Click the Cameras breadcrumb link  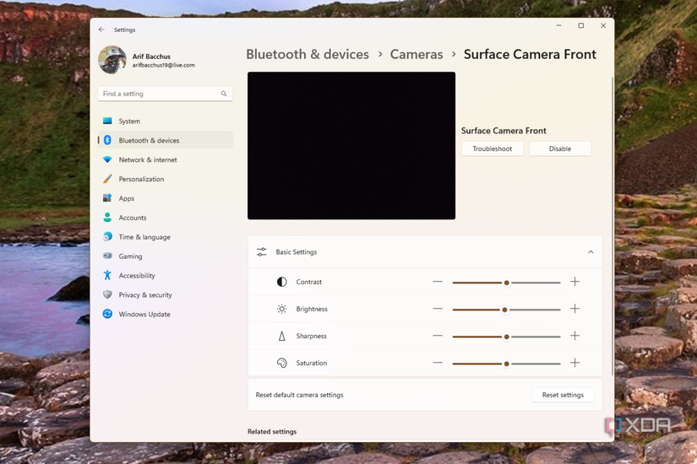coord(417,54)
